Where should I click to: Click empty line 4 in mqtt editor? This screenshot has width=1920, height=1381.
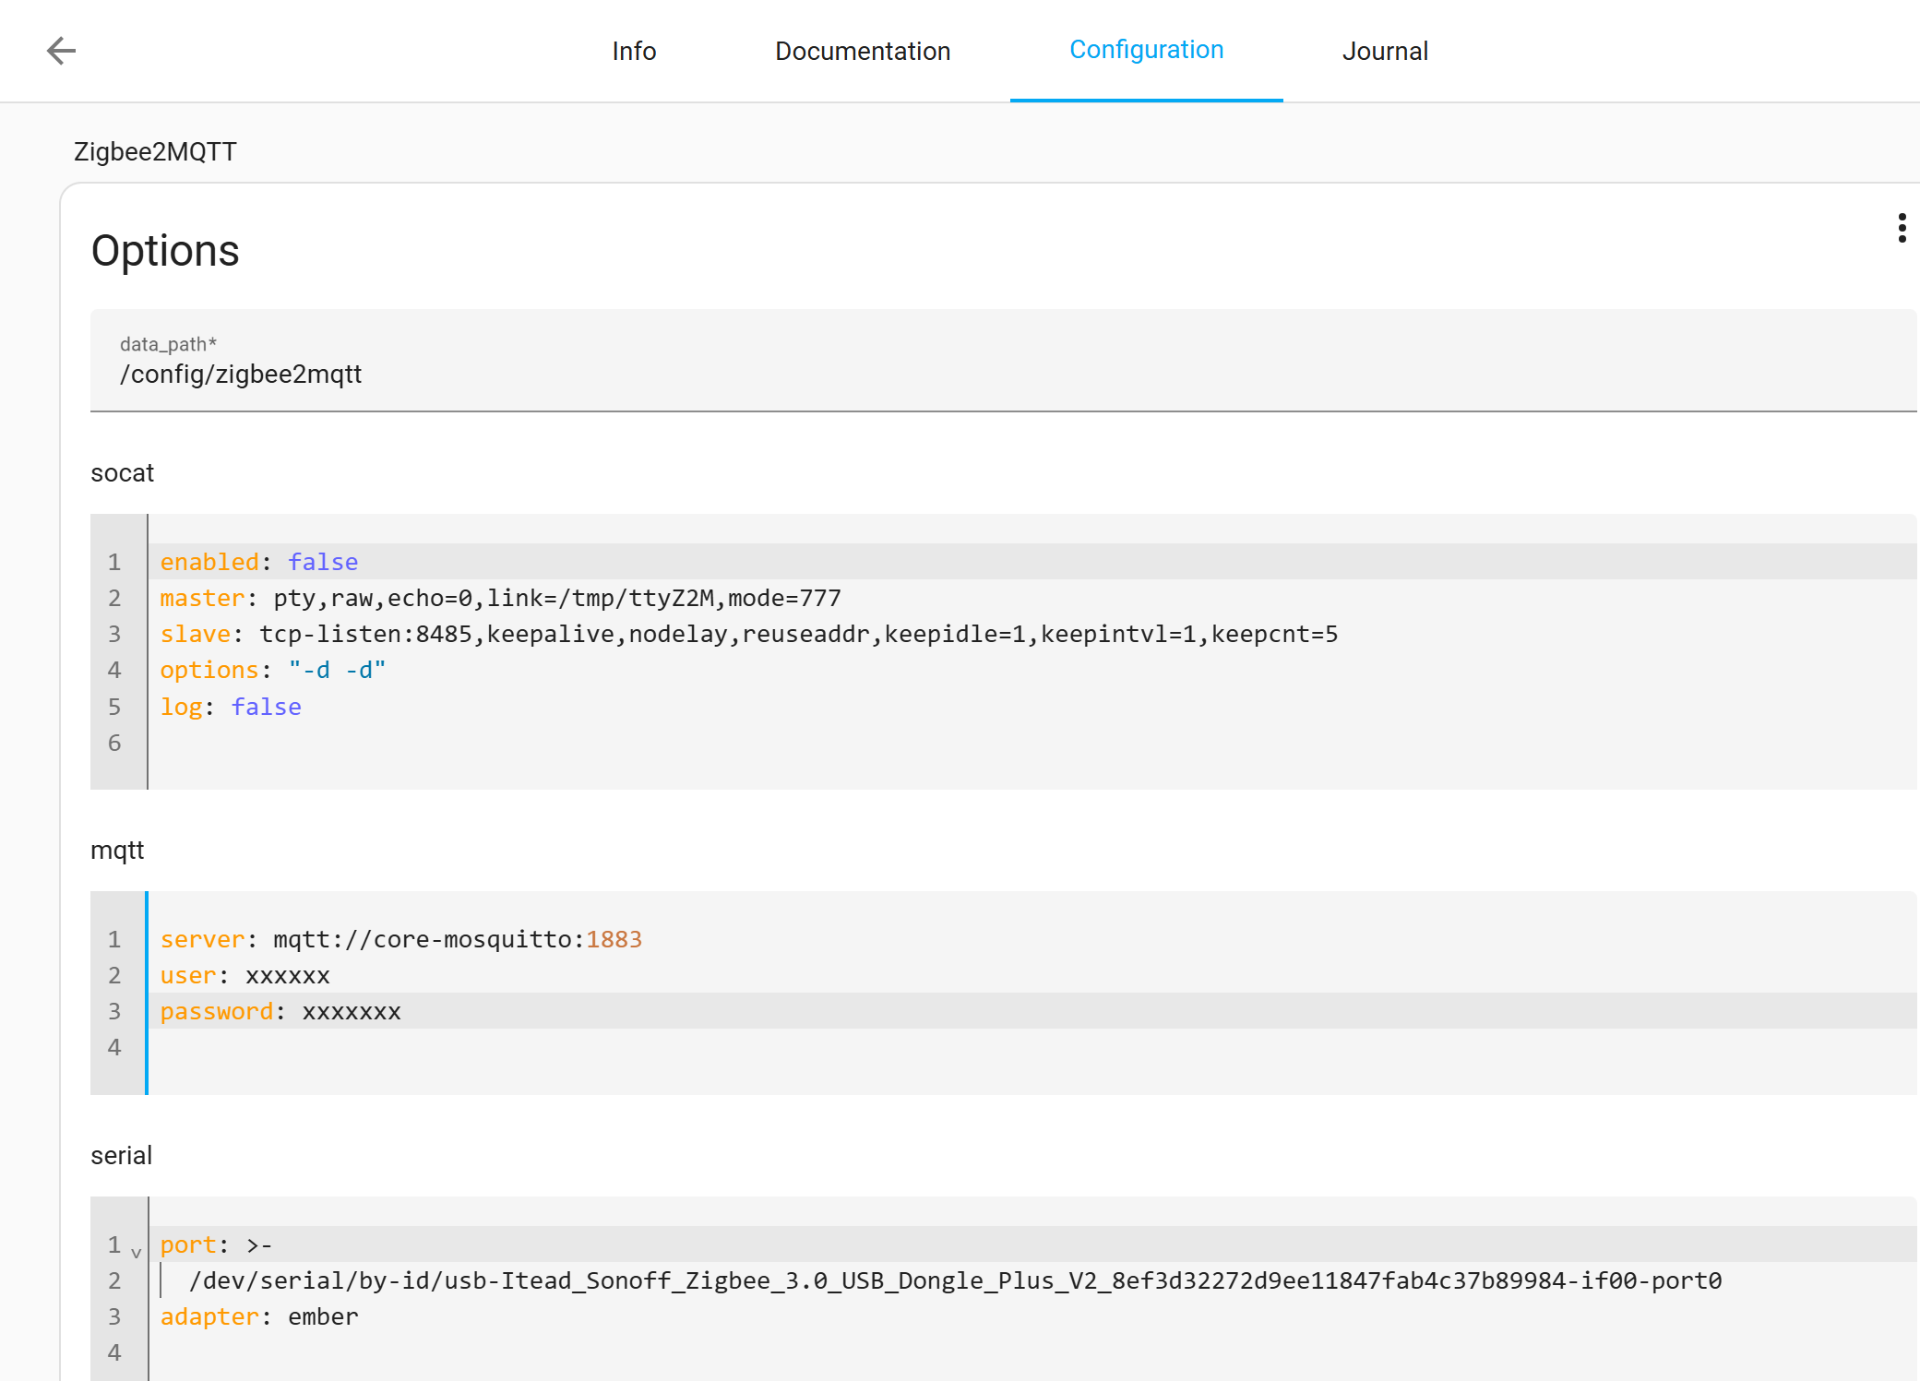tap(1033, 1047)
